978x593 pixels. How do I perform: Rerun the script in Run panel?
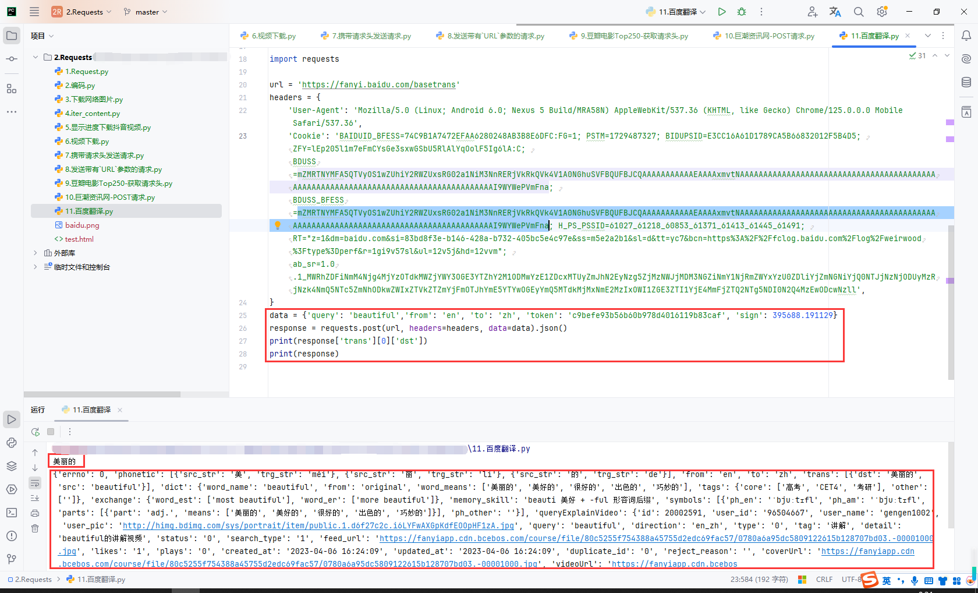pos(36,432)
